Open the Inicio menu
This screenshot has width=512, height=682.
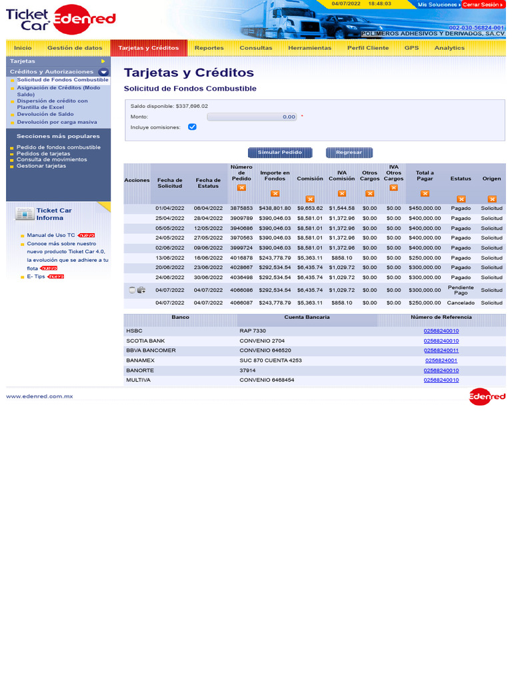point(23,48)
